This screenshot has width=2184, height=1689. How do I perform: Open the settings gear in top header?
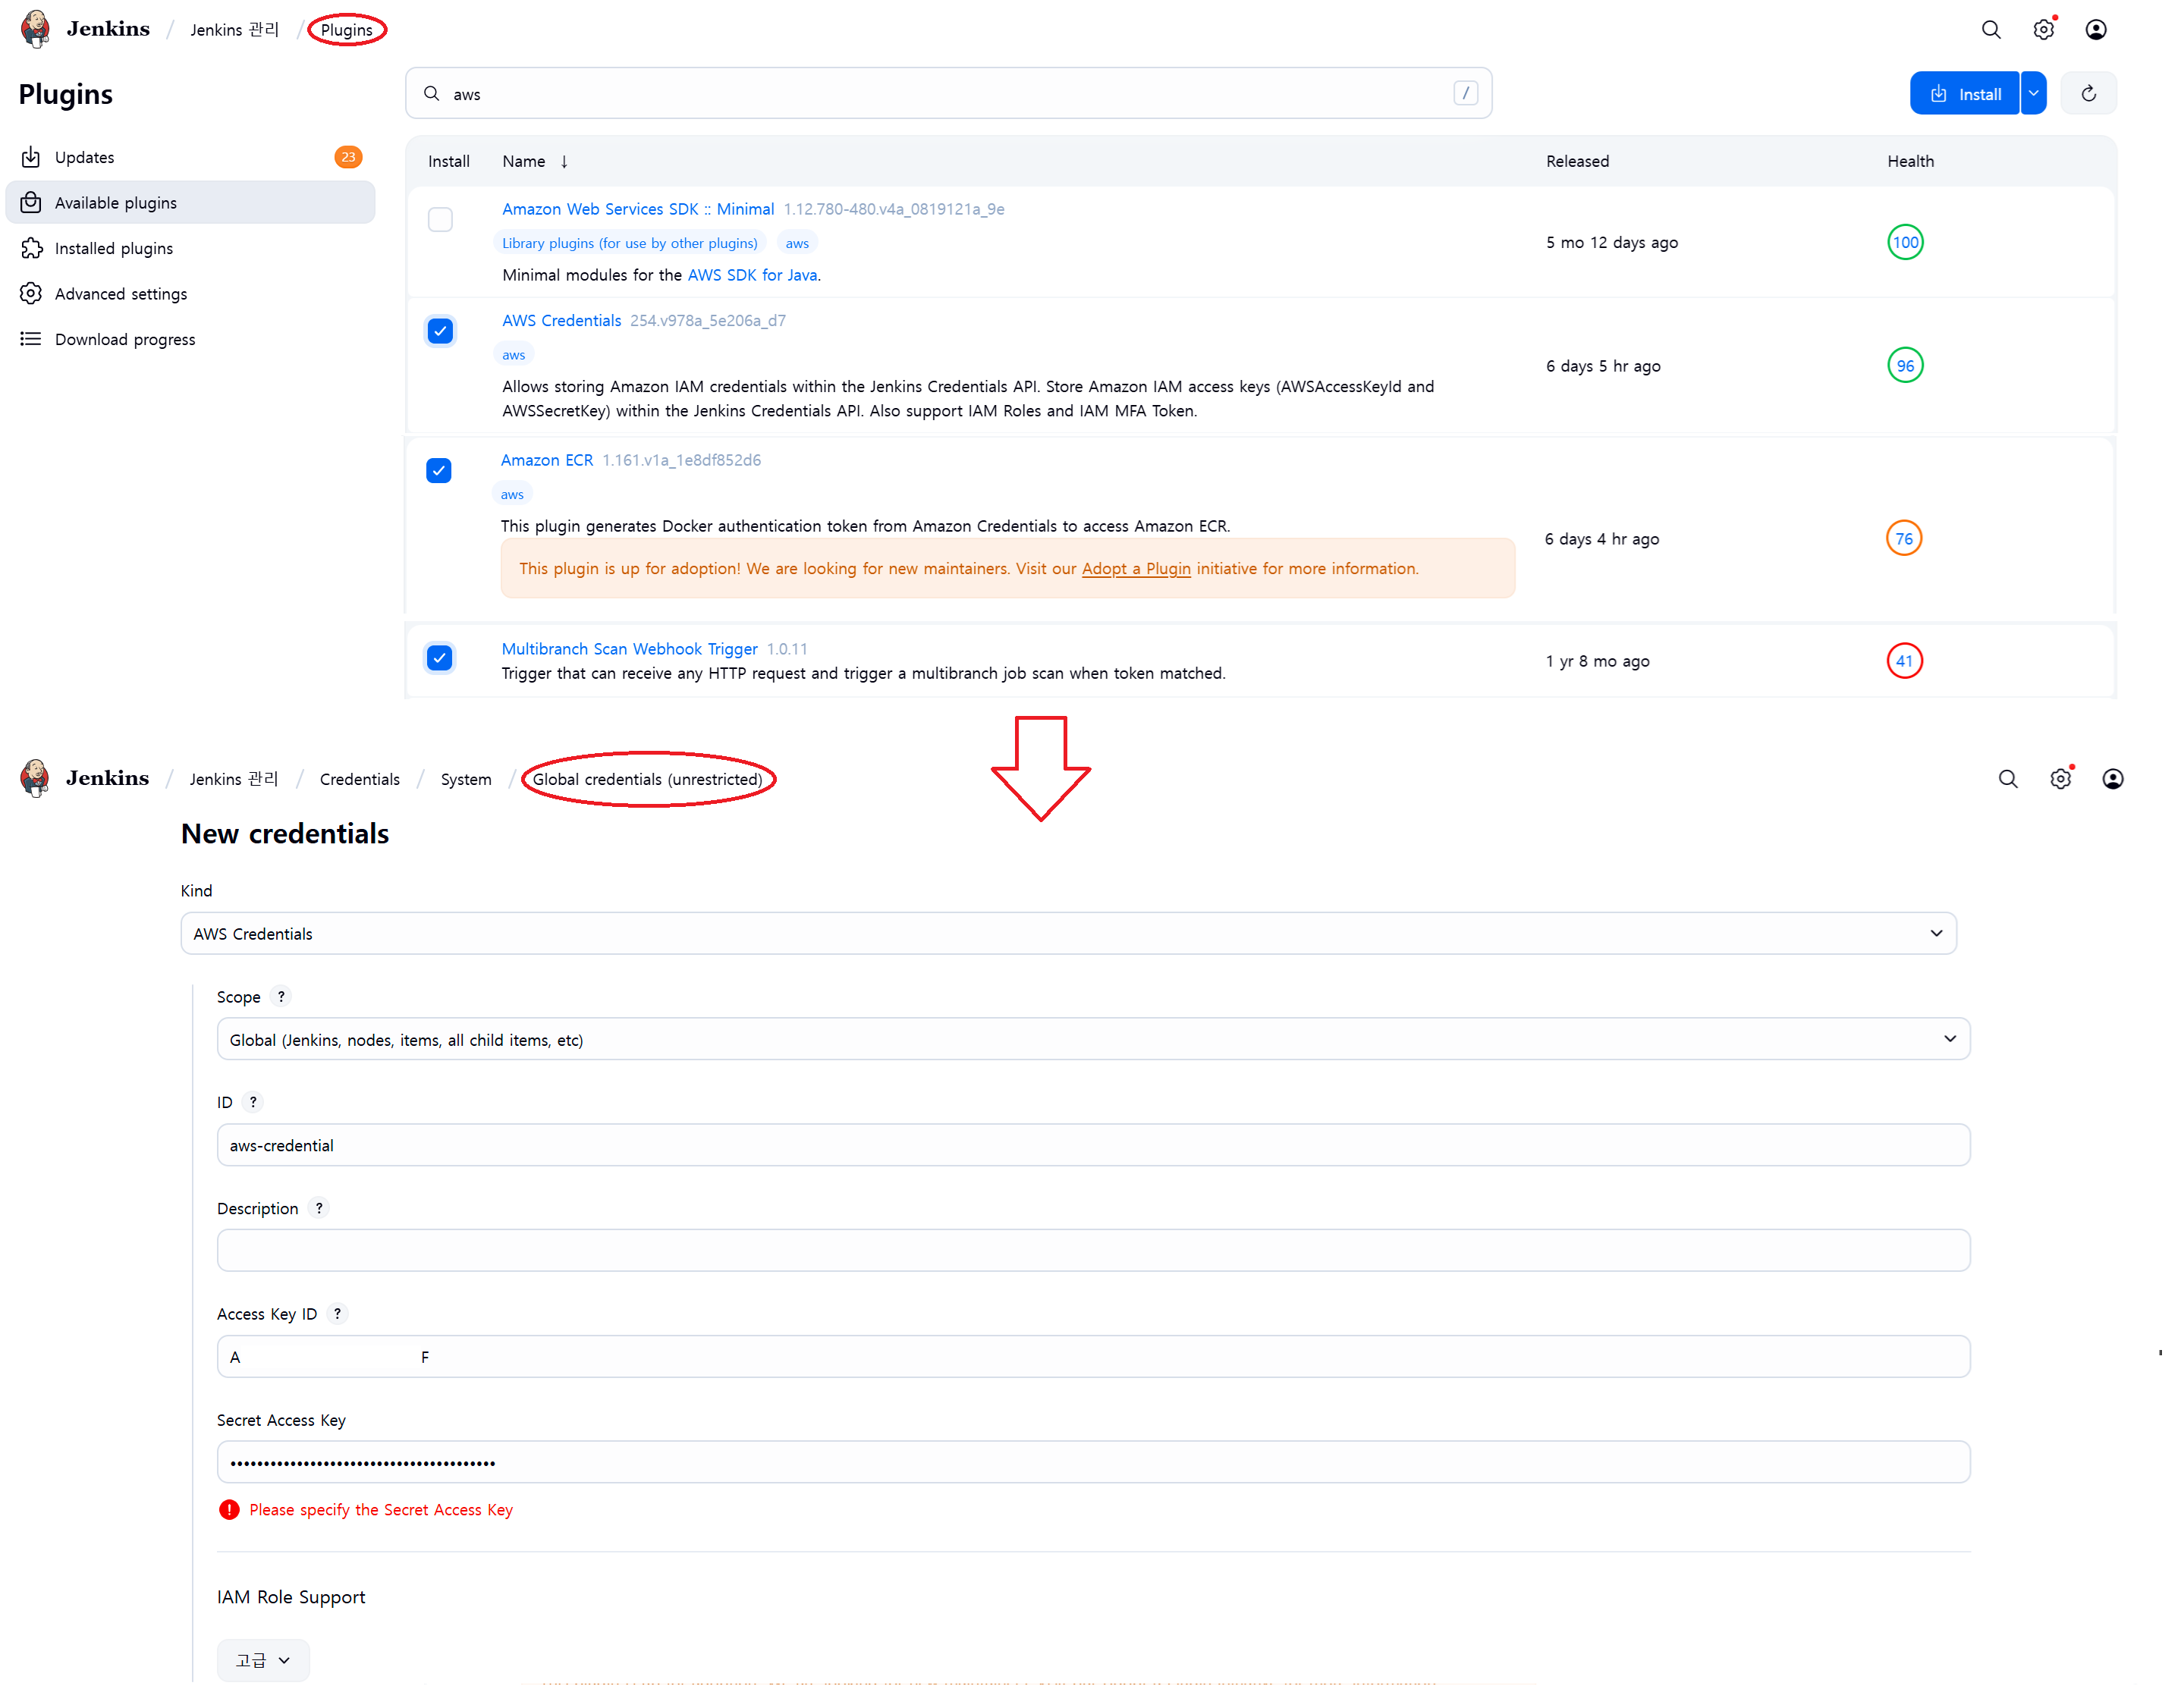click(x=2043, y=30)
